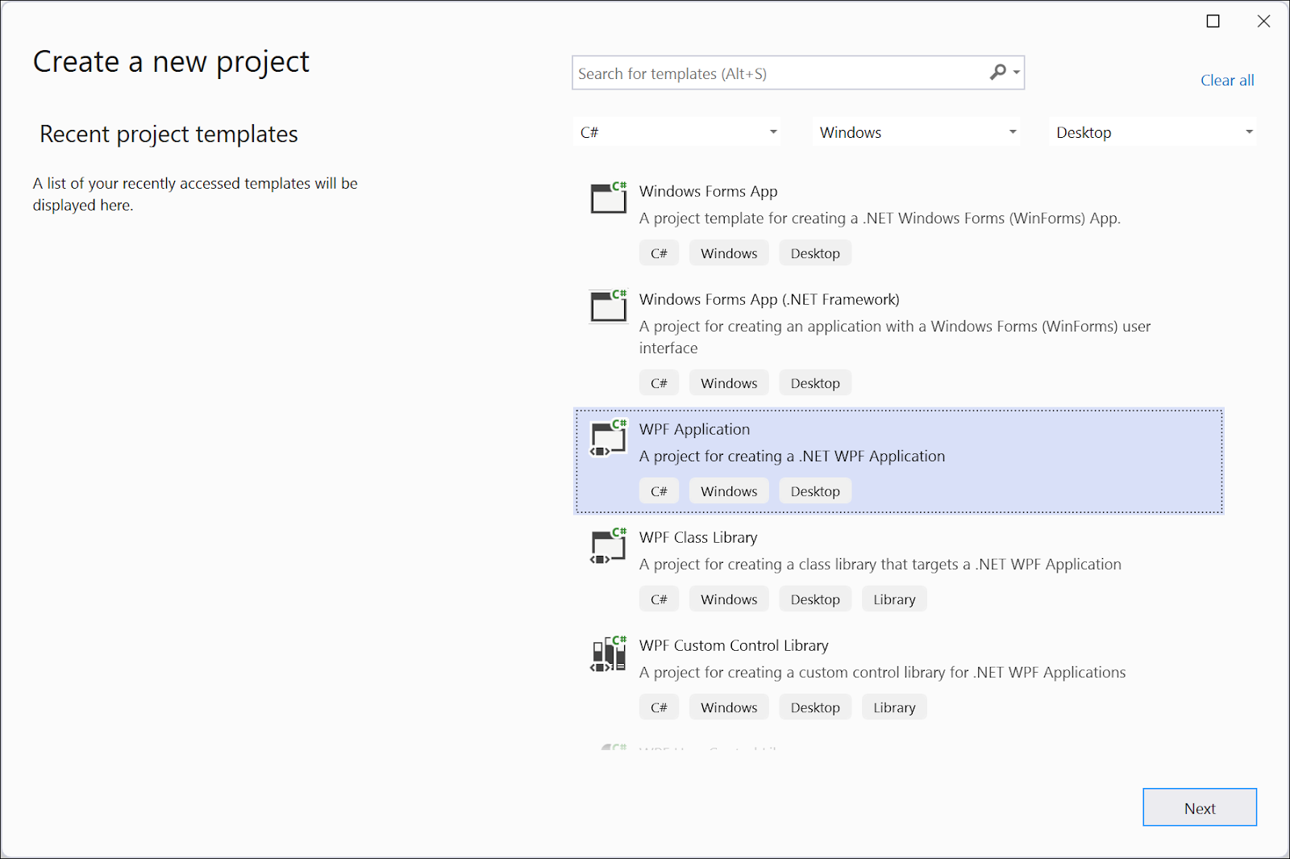Toggle the C# tag under WPF Application
The height and width of the screenshot is (859, 1290).
[x=659, y=490]
